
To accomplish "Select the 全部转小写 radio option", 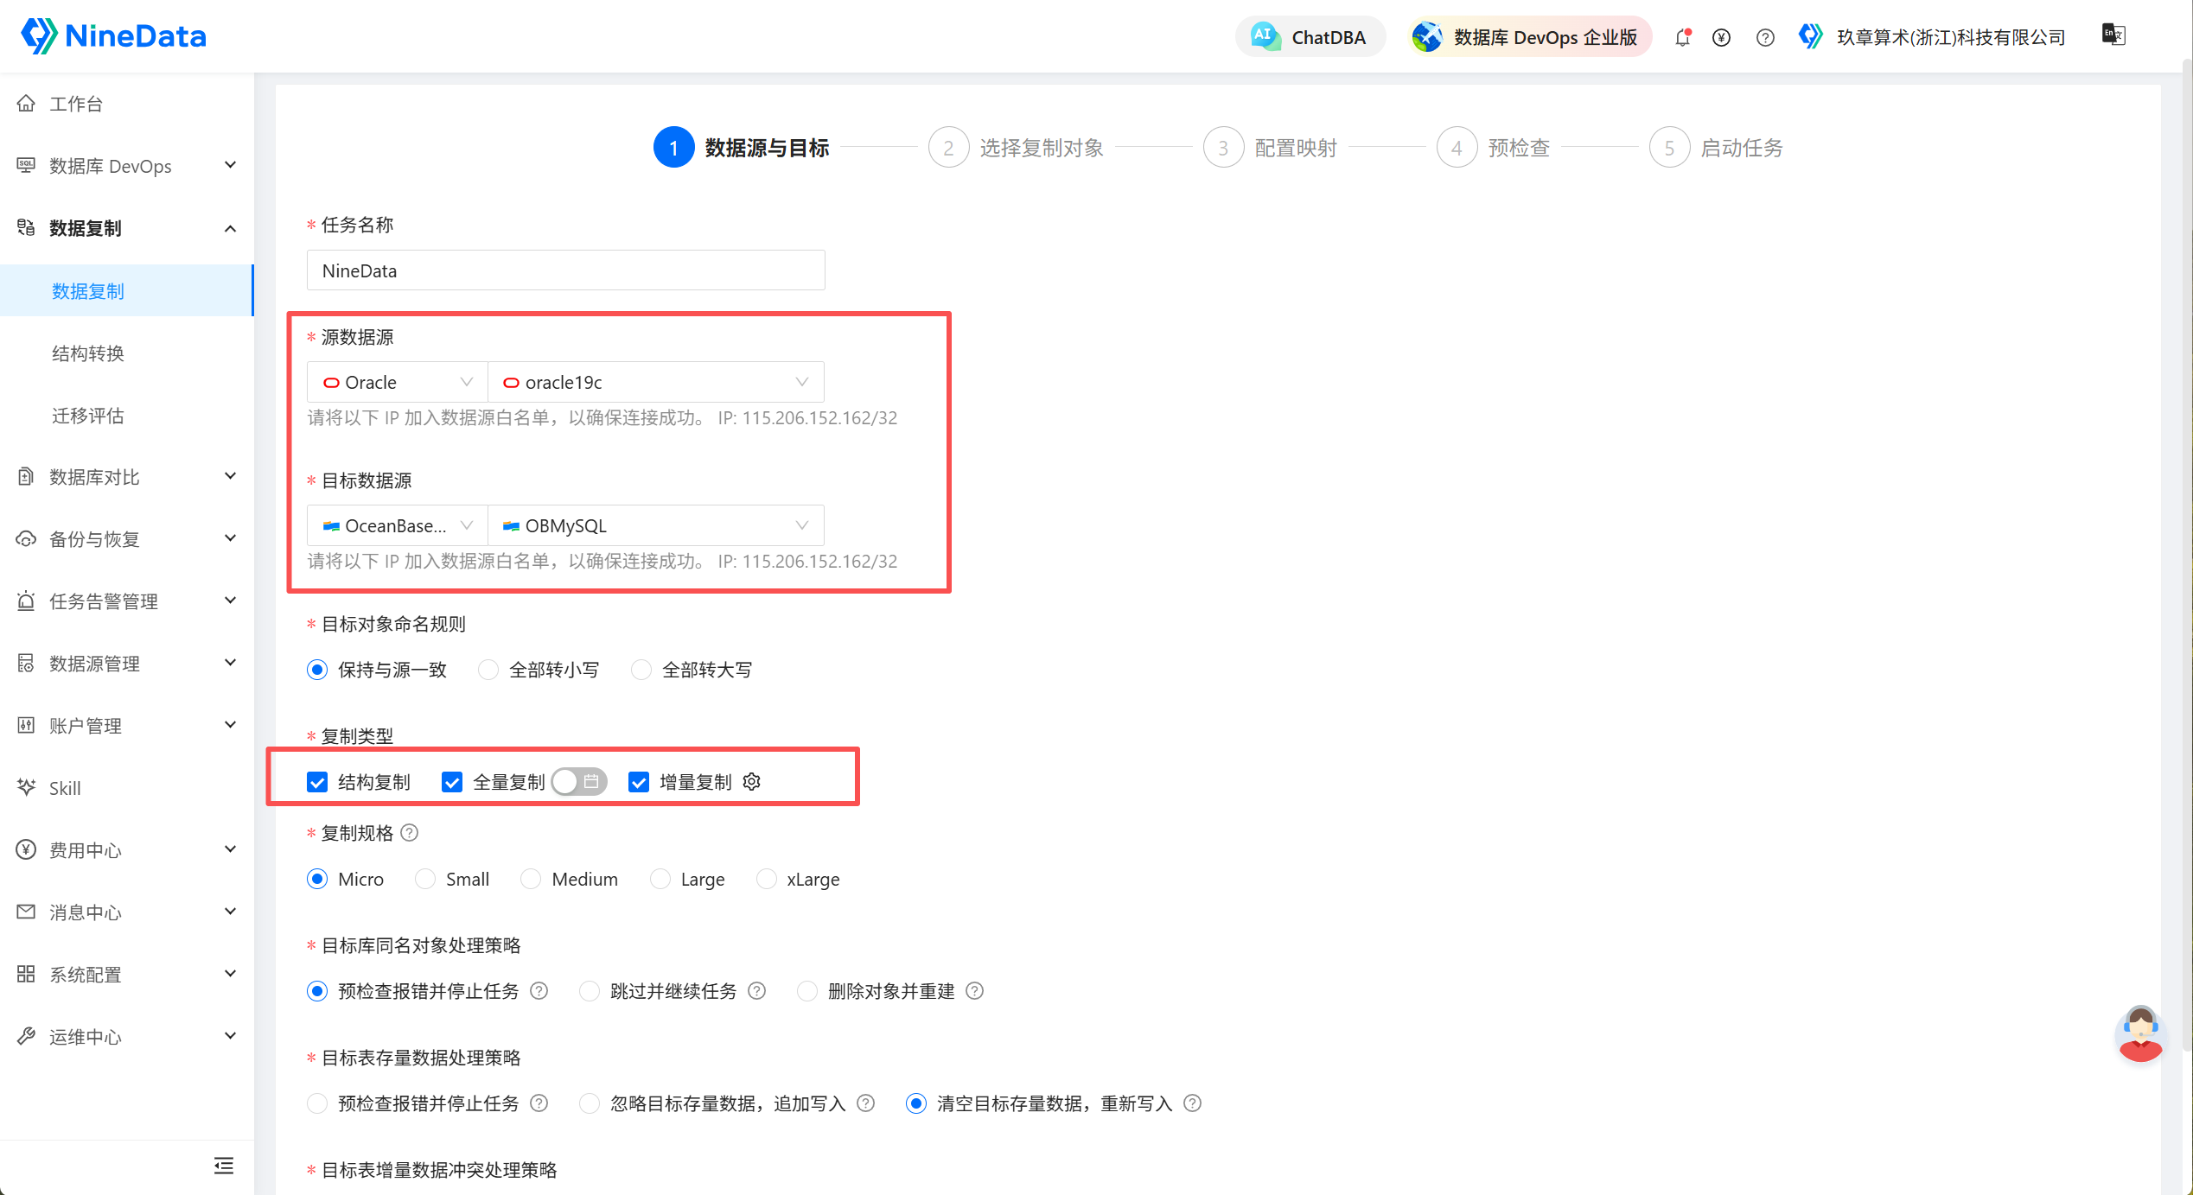I will coord(488,670).
